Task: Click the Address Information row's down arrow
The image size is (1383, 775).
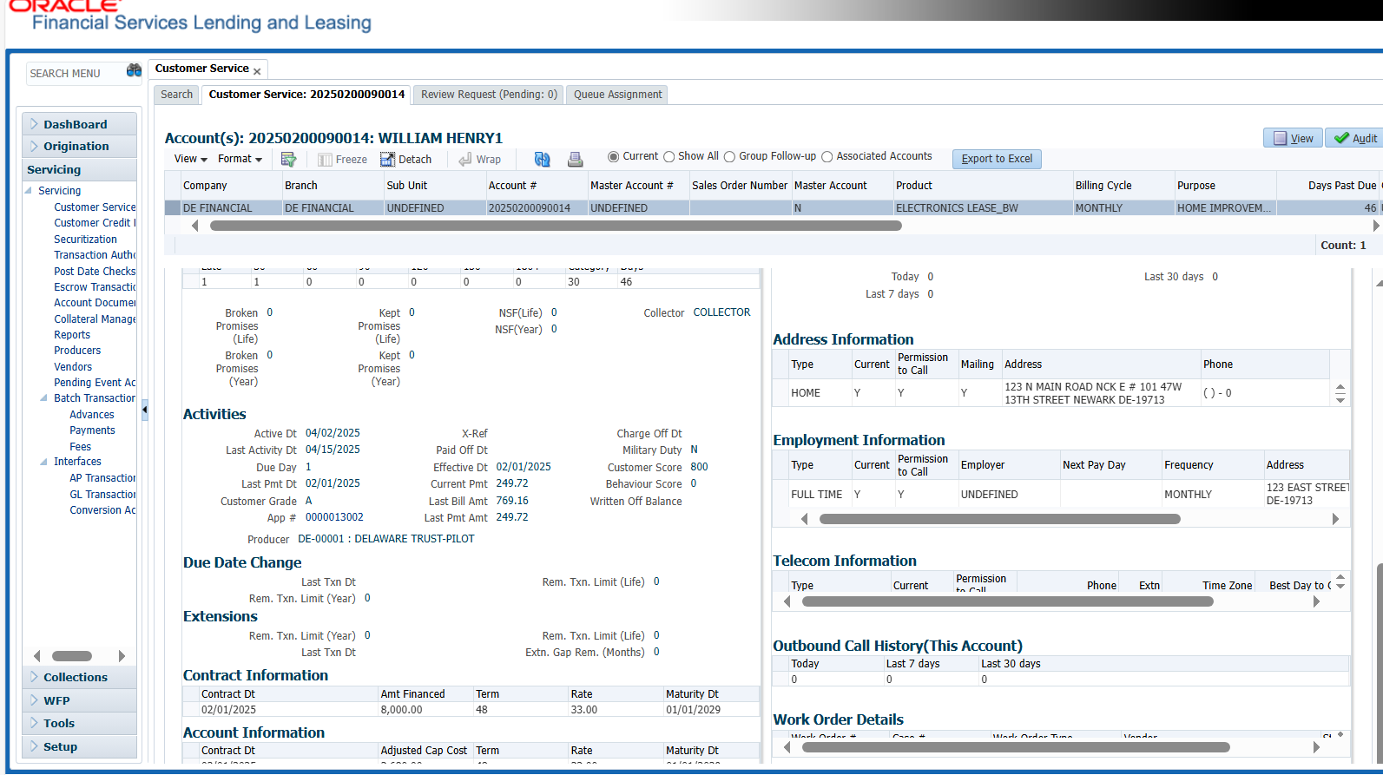Action: click(1340, 399)
